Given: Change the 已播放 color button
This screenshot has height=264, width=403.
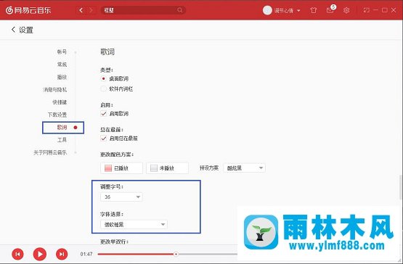Looking at the screenshot, I should coord(121,168).
